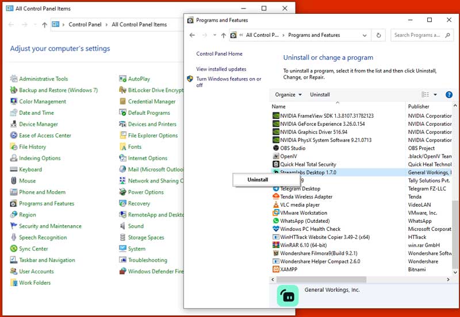The height and width of the screenshot is (317, 460).
Task: Open the User Accounts icon
Action: (x=14, y=271)
